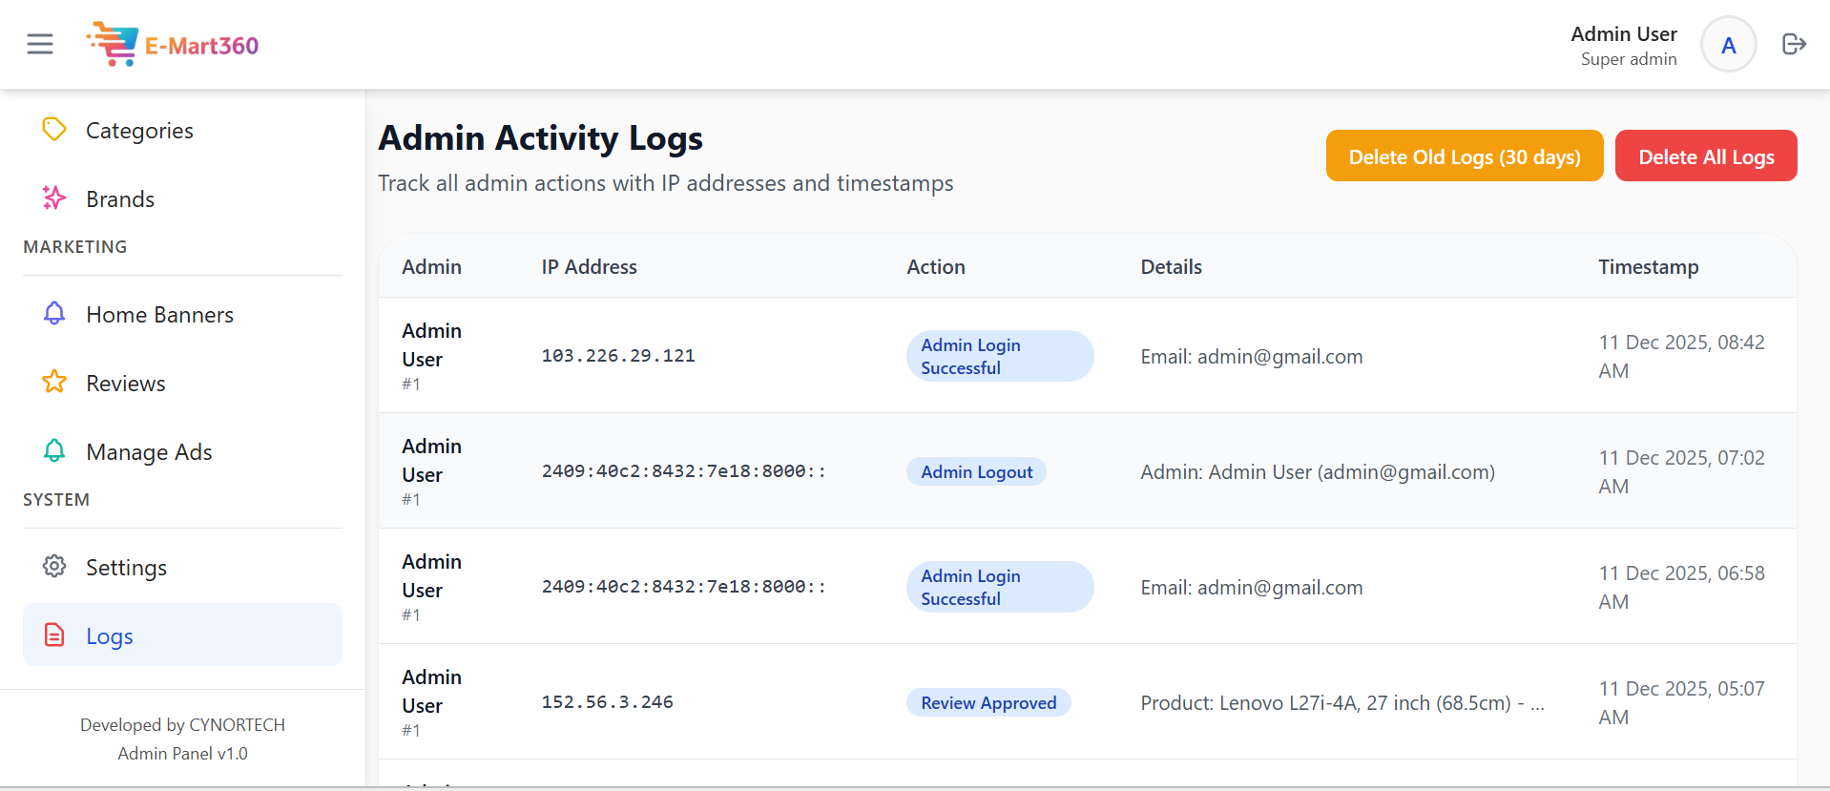Click the Review Approved action badge
The image size is (1830, 791).
coord(988,703)
